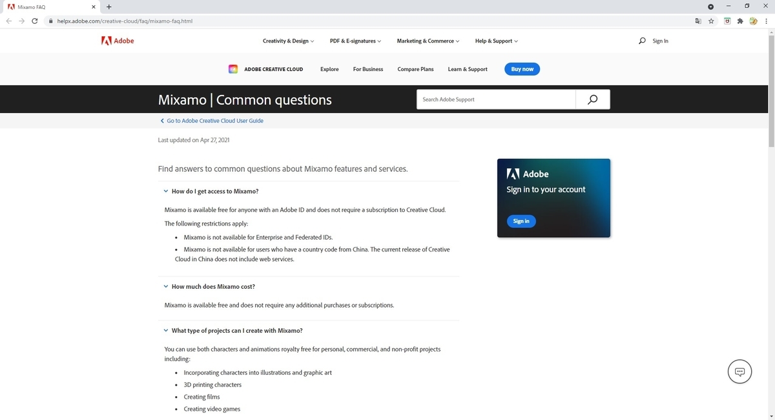
Task: Reload the page with the refresh icon
Action: click(36, 21)
